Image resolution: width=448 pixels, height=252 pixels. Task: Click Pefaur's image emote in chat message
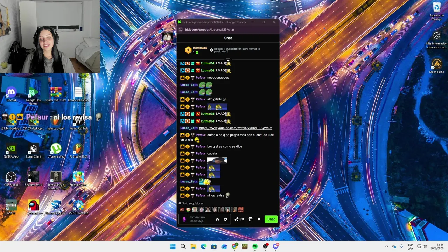[x=217, y=160]
